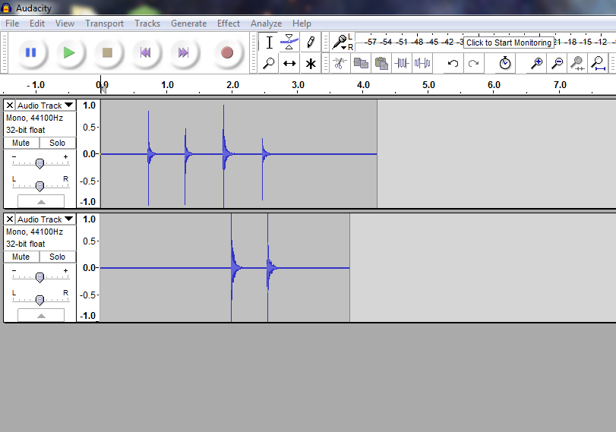Open the Effect menu
The image size is (616, 432).
click(x=229, y=24)
